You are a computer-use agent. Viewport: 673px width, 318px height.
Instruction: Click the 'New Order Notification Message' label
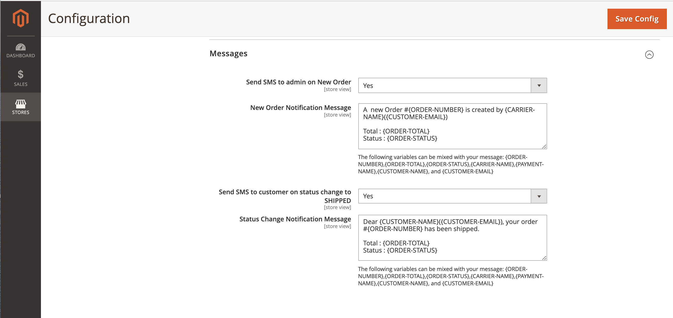pyautogui.click(x=300, y=108)
